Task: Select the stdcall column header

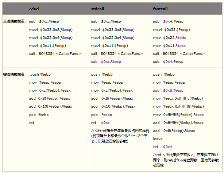Action: (98, 8)
